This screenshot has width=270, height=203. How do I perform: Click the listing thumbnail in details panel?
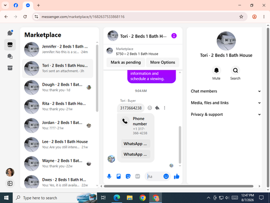click(226, 41)
